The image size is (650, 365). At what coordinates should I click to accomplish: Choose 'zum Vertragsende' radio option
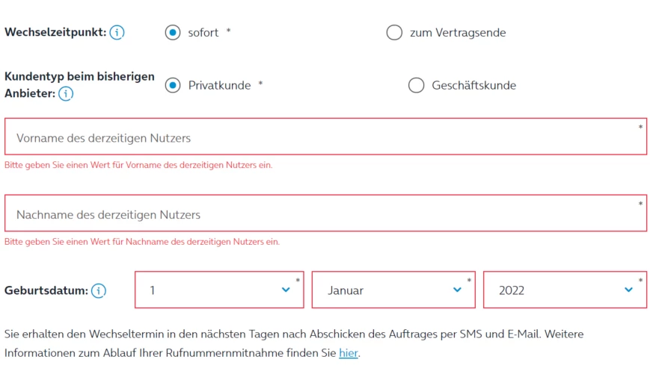pos(394,33)
